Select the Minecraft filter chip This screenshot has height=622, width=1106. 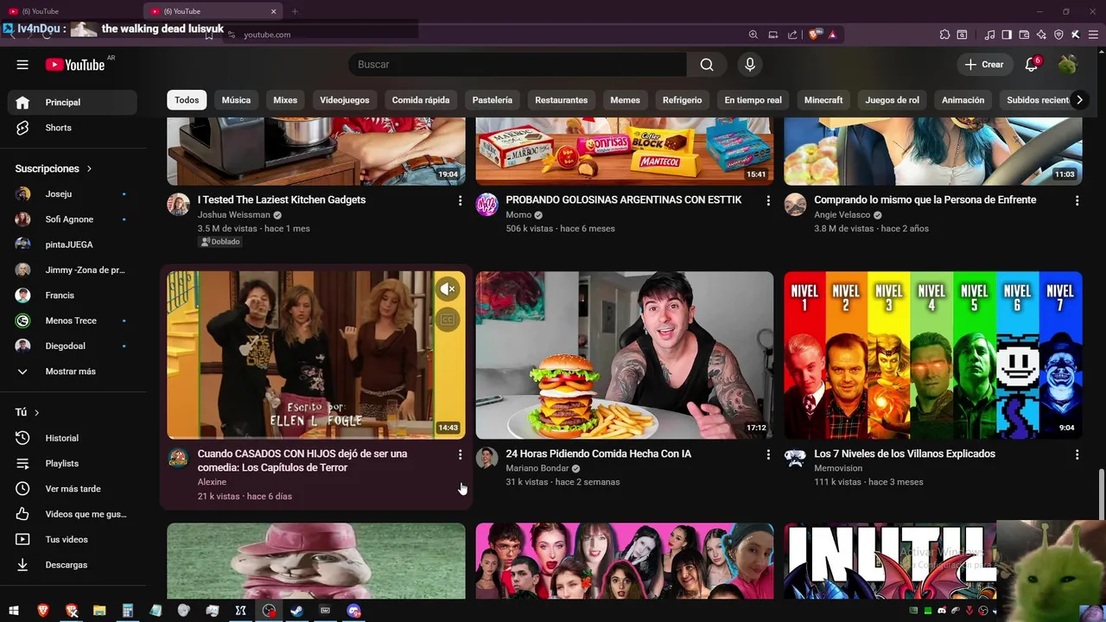coord(823,100)
